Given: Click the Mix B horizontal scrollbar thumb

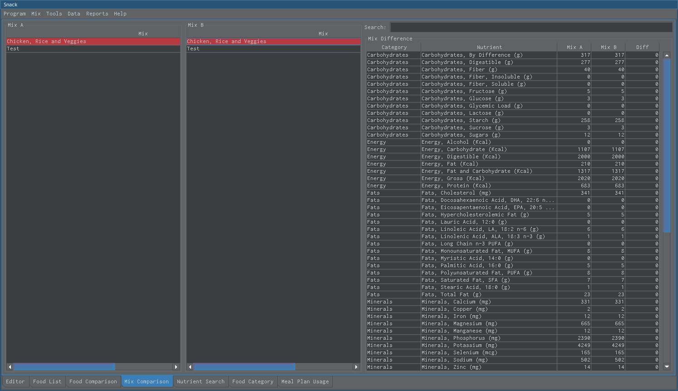Looking at the screenshot, I should click(244, 367).
